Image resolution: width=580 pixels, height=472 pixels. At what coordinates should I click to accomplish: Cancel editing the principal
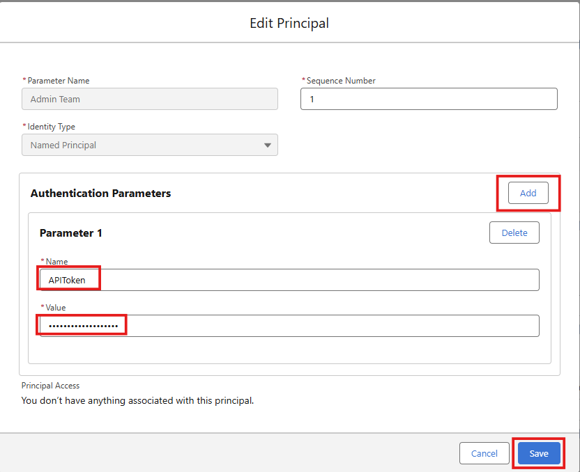pos(484,453)
